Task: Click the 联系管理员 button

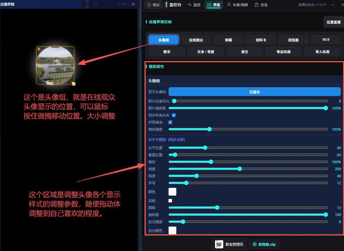Action: 229,244
